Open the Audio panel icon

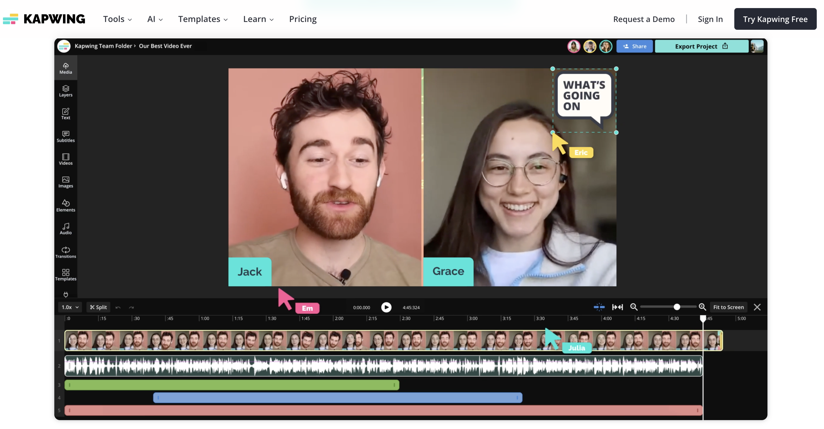click(65, 228)
